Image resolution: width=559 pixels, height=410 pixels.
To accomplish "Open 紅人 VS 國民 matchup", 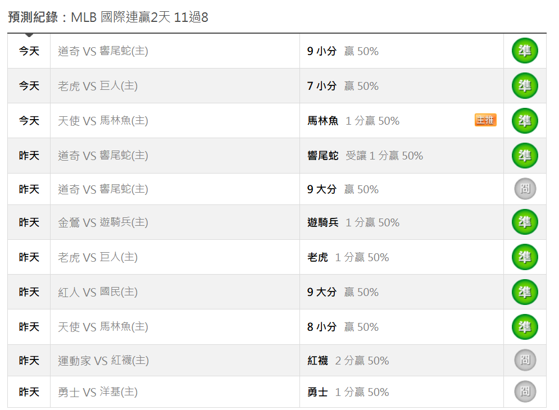I will (98, 292).
